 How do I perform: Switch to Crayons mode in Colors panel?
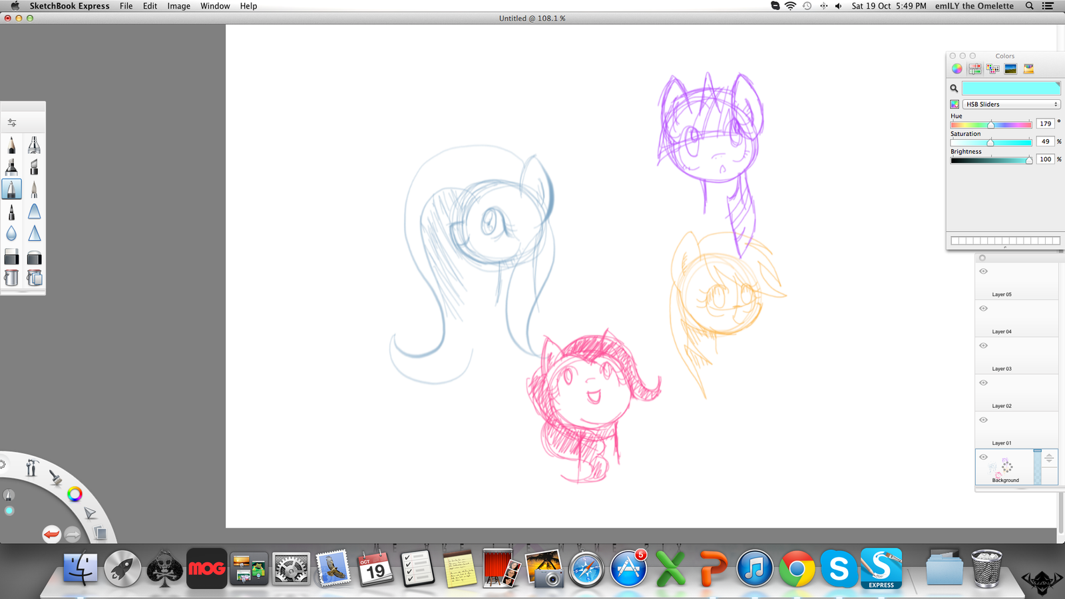tap(1028, 69)
